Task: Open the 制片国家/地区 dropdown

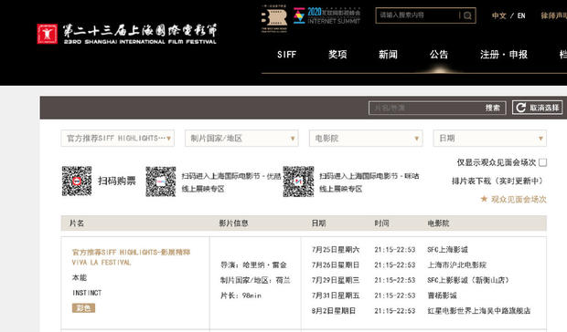Action: 241,138
